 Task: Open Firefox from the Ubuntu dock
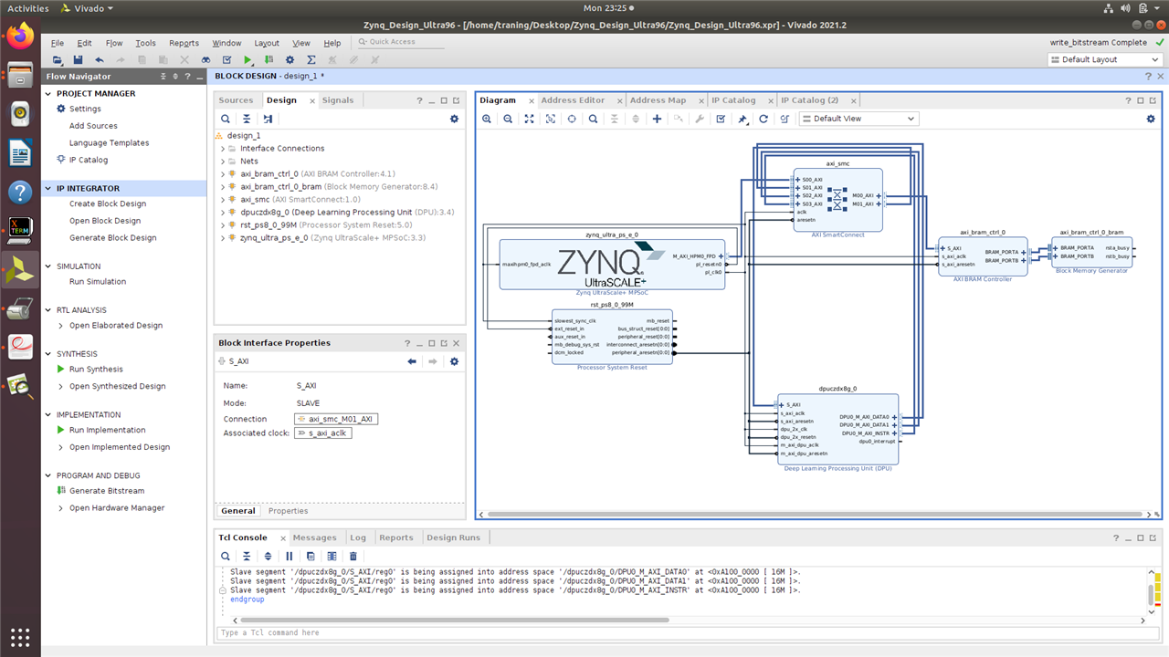tap(20, 36)
